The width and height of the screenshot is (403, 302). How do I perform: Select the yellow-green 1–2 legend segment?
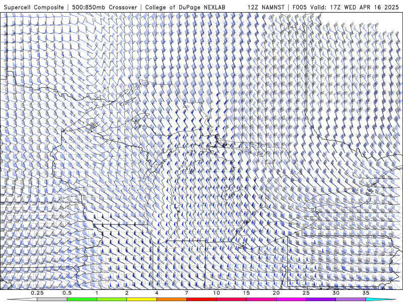[x=112, y=299]
